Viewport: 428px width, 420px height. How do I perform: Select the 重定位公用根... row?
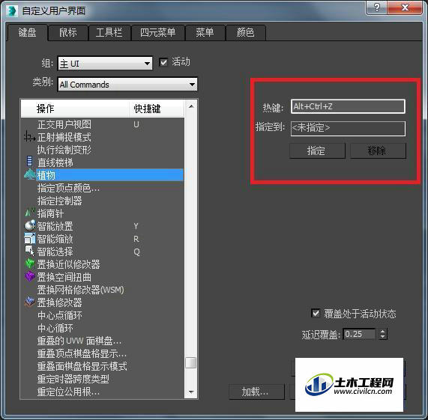[x=102, y=392]
